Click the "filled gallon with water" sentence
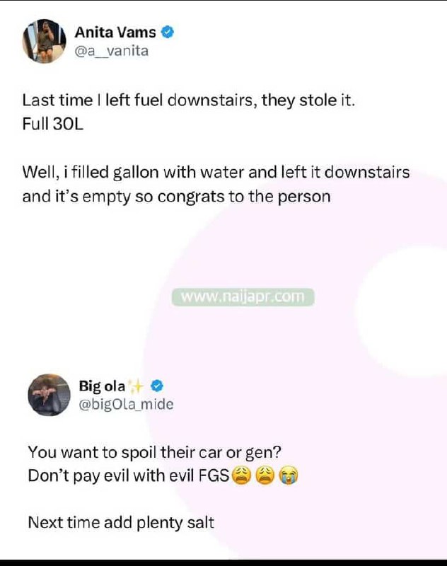 click(216, 173)
